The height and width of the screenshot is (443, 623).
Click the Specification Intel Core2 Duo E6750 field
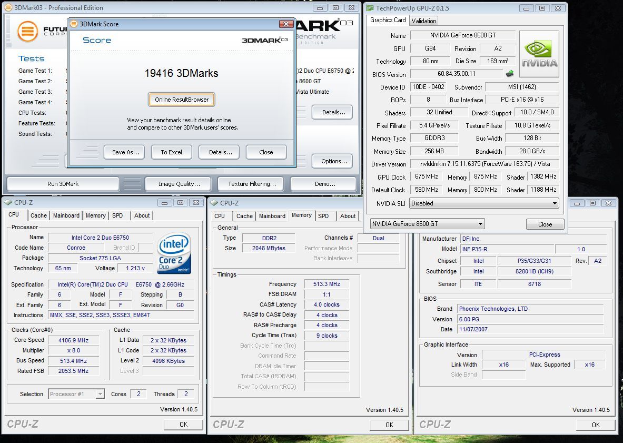(121, 284)
